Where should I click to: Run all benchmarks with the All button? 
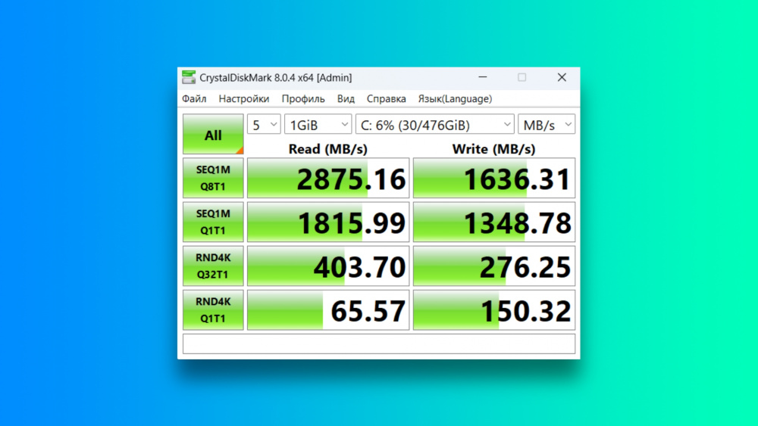point(213,134)
